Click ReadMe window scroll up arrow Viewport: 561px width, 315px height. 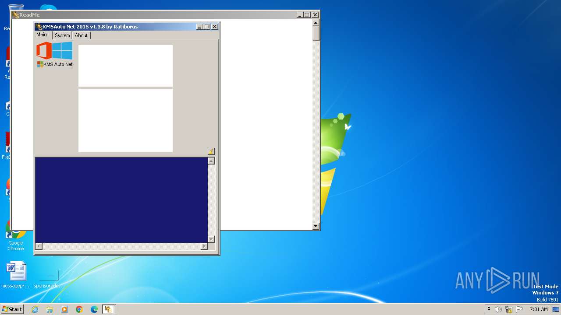click(x=316, y=23)
